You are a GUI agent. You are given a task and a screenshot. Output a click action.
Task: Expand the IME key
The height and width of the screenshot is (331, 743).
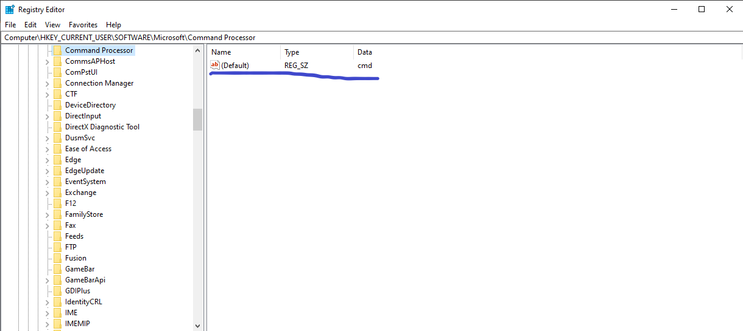[47, 313]
